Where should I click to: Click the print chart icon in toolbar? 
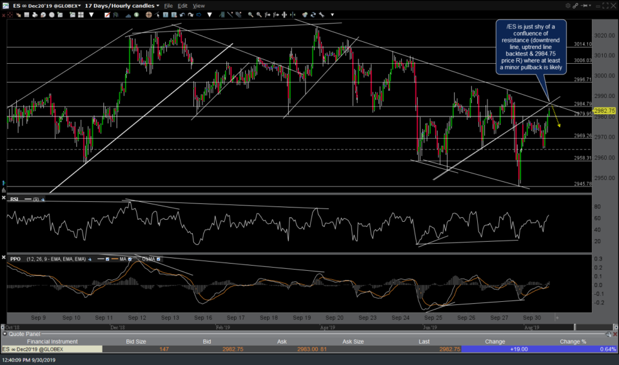[x=35, y=15]
